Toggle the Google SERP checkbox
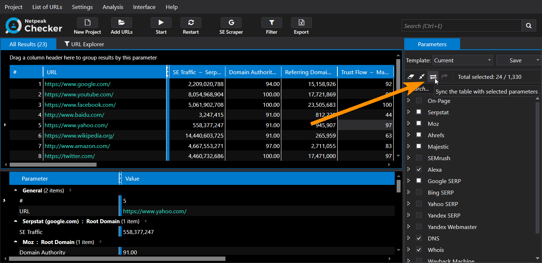 pyautogui.click(x=419, y=181)
